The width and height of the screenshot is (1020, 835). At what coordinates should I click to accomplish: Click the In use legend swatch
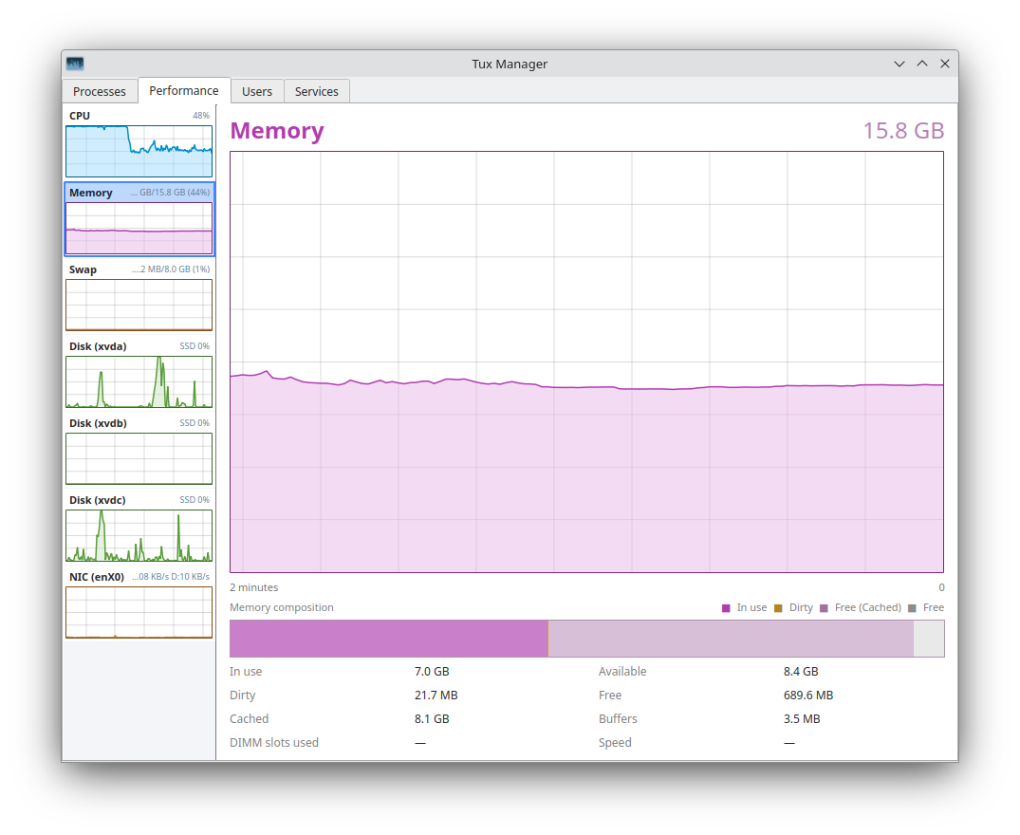(726, 608)
